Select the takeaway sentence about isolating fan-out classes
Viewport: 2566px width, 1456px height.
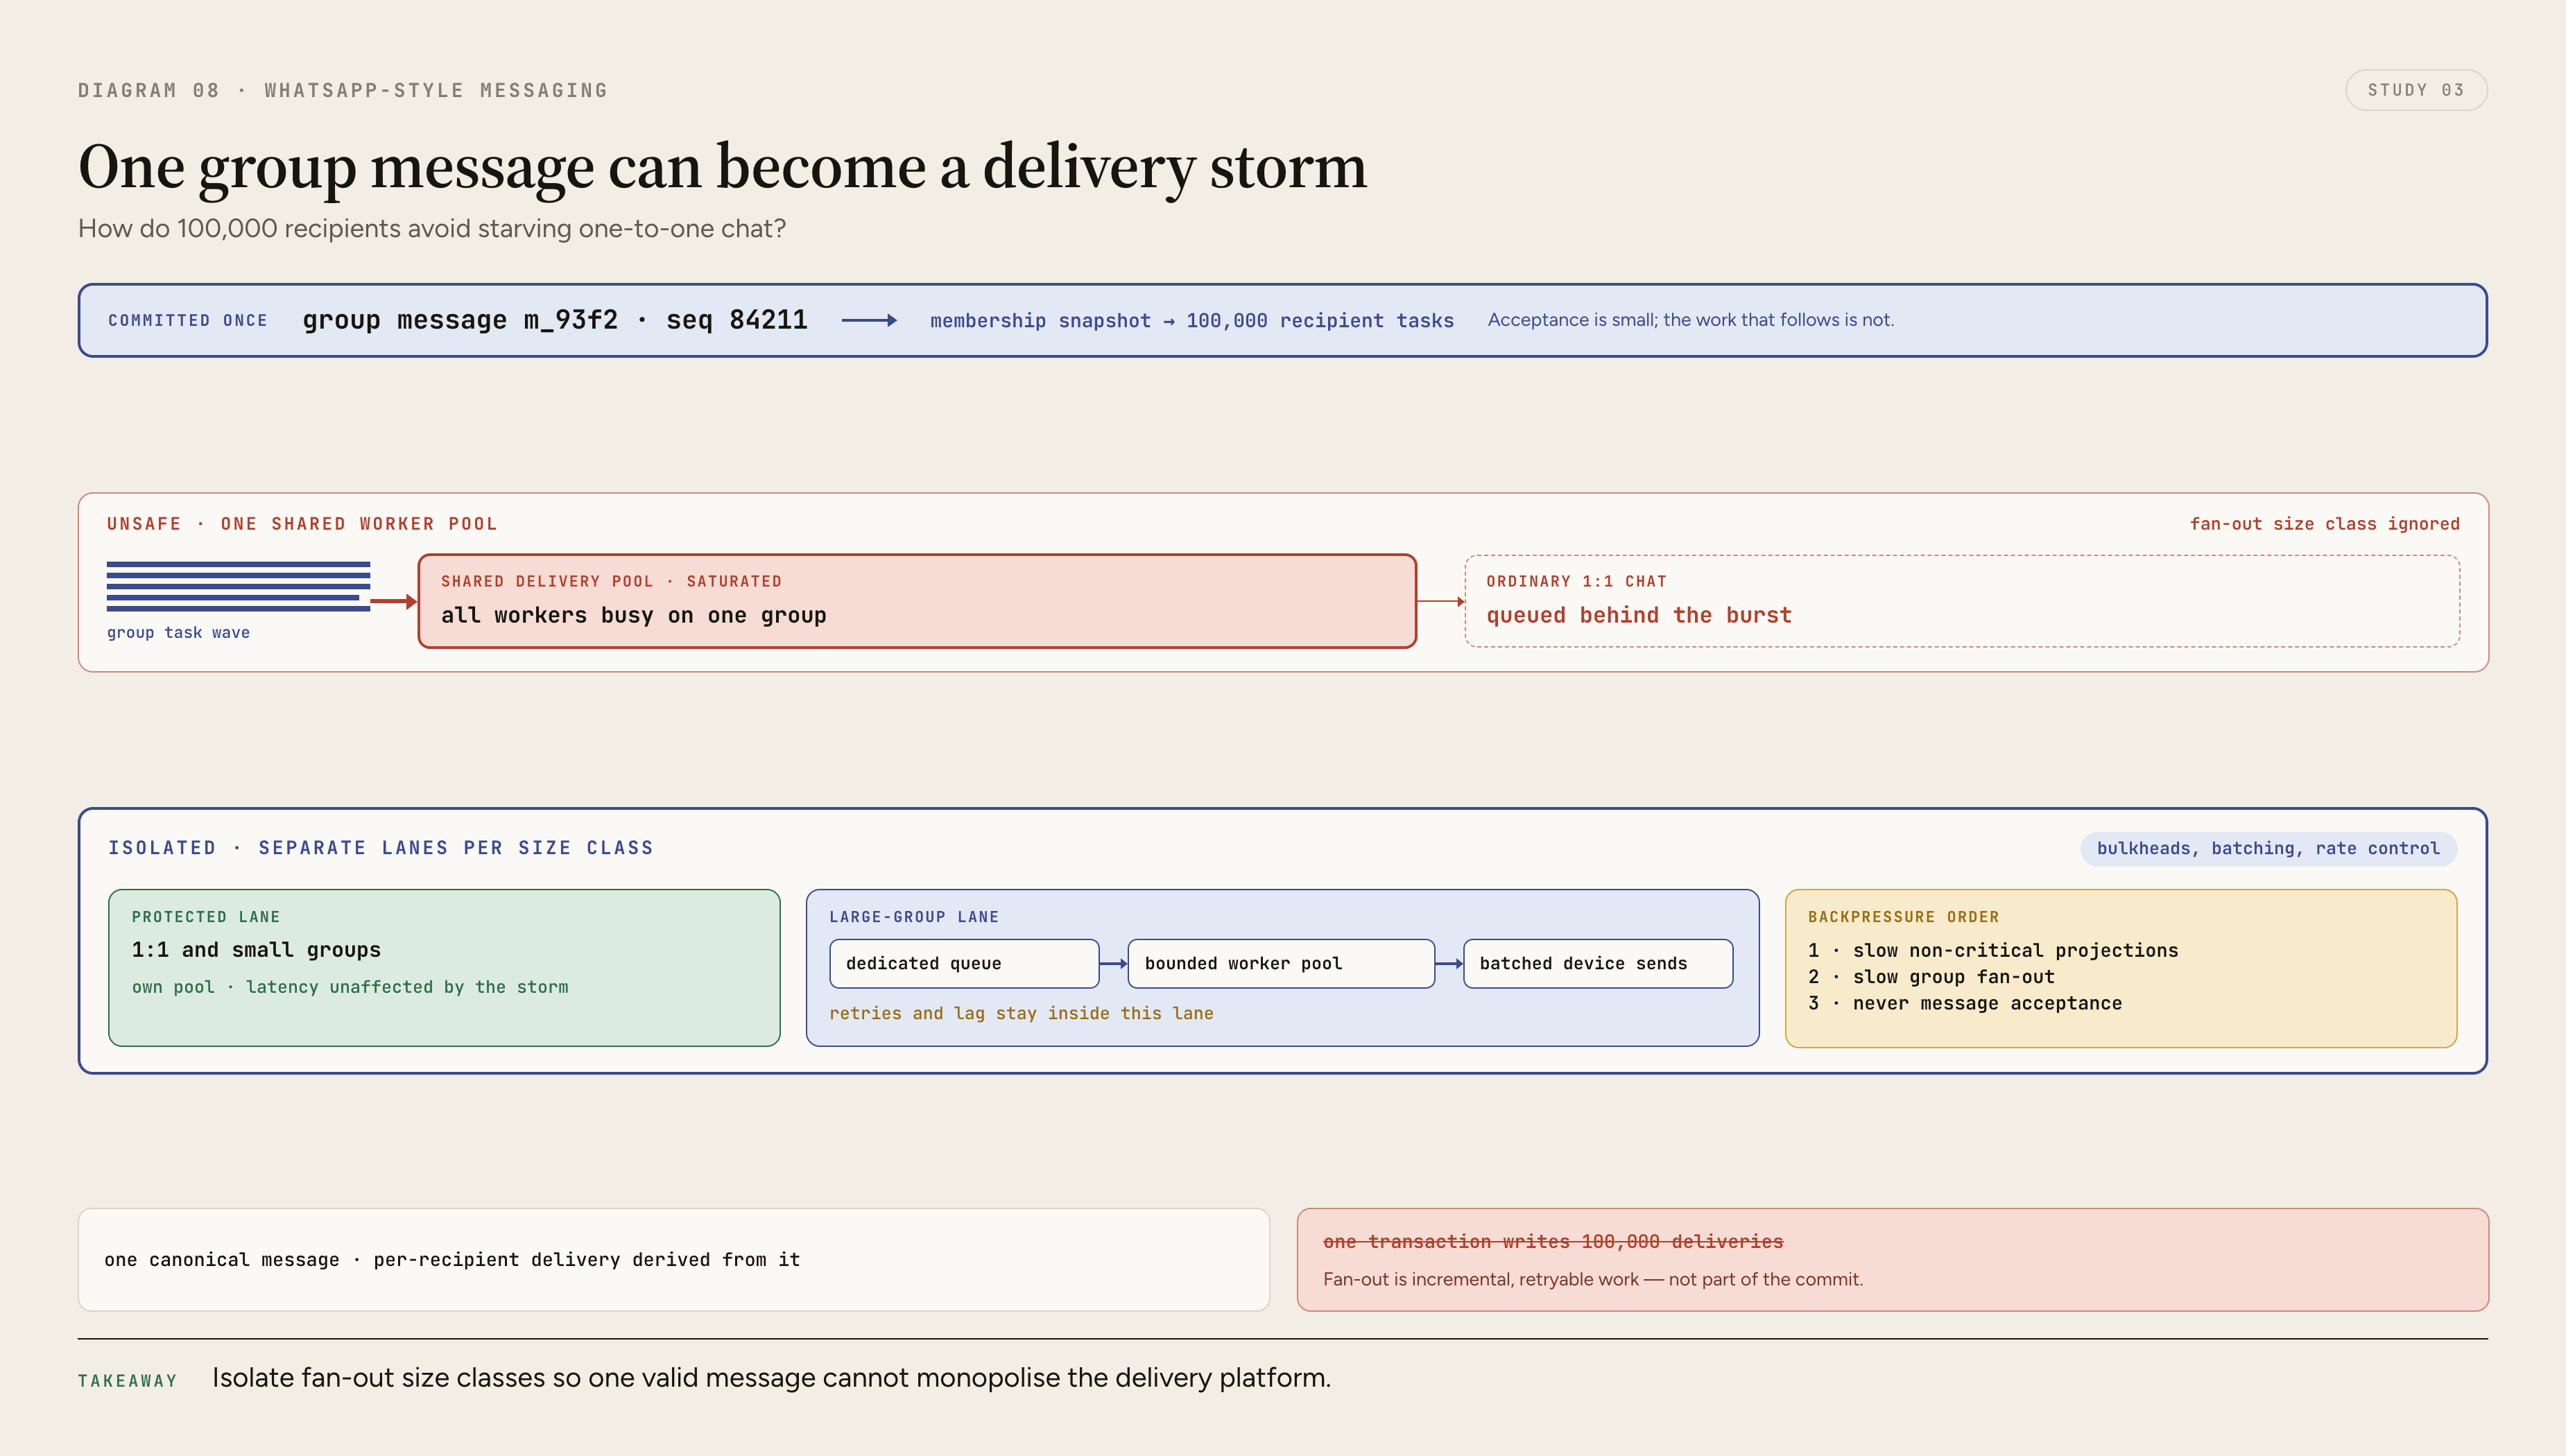[771, 1378]
